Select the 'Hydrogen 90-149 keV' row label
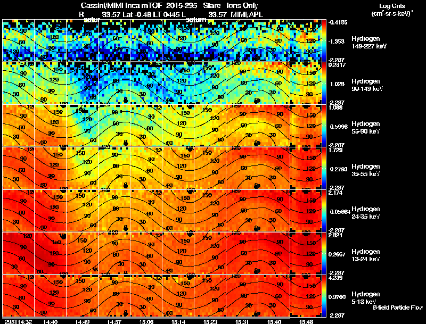Viewport: 426px width, 324px height. point(367,85)
